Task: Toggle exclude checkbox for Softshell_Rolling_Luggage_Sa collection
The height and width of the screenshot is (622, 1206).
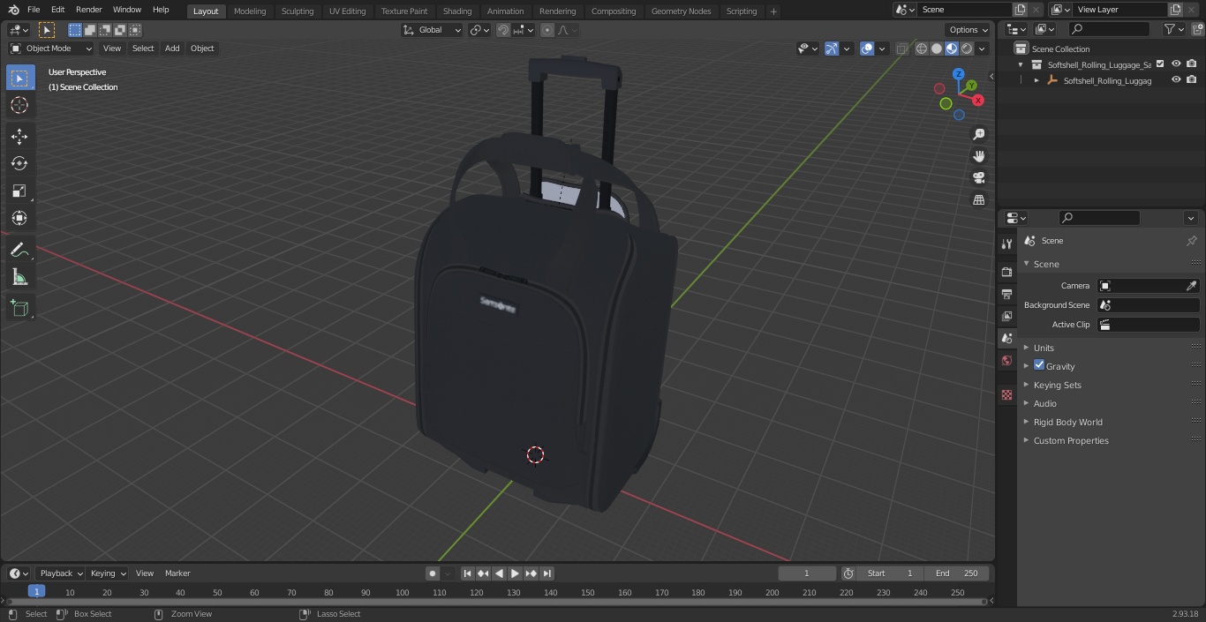Action: pyautogui.click(x=1160, y=64)
